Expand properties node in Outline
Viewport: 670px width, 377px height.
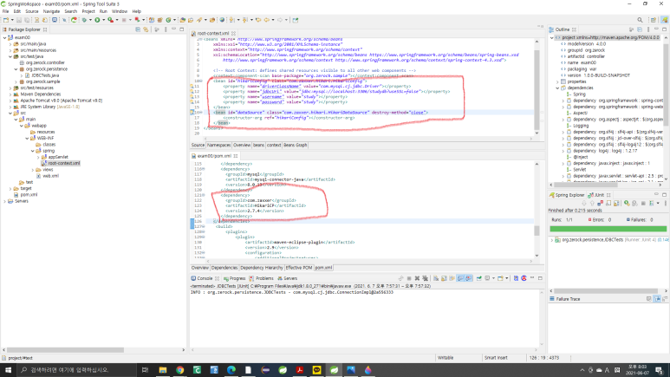click(557, 81)
